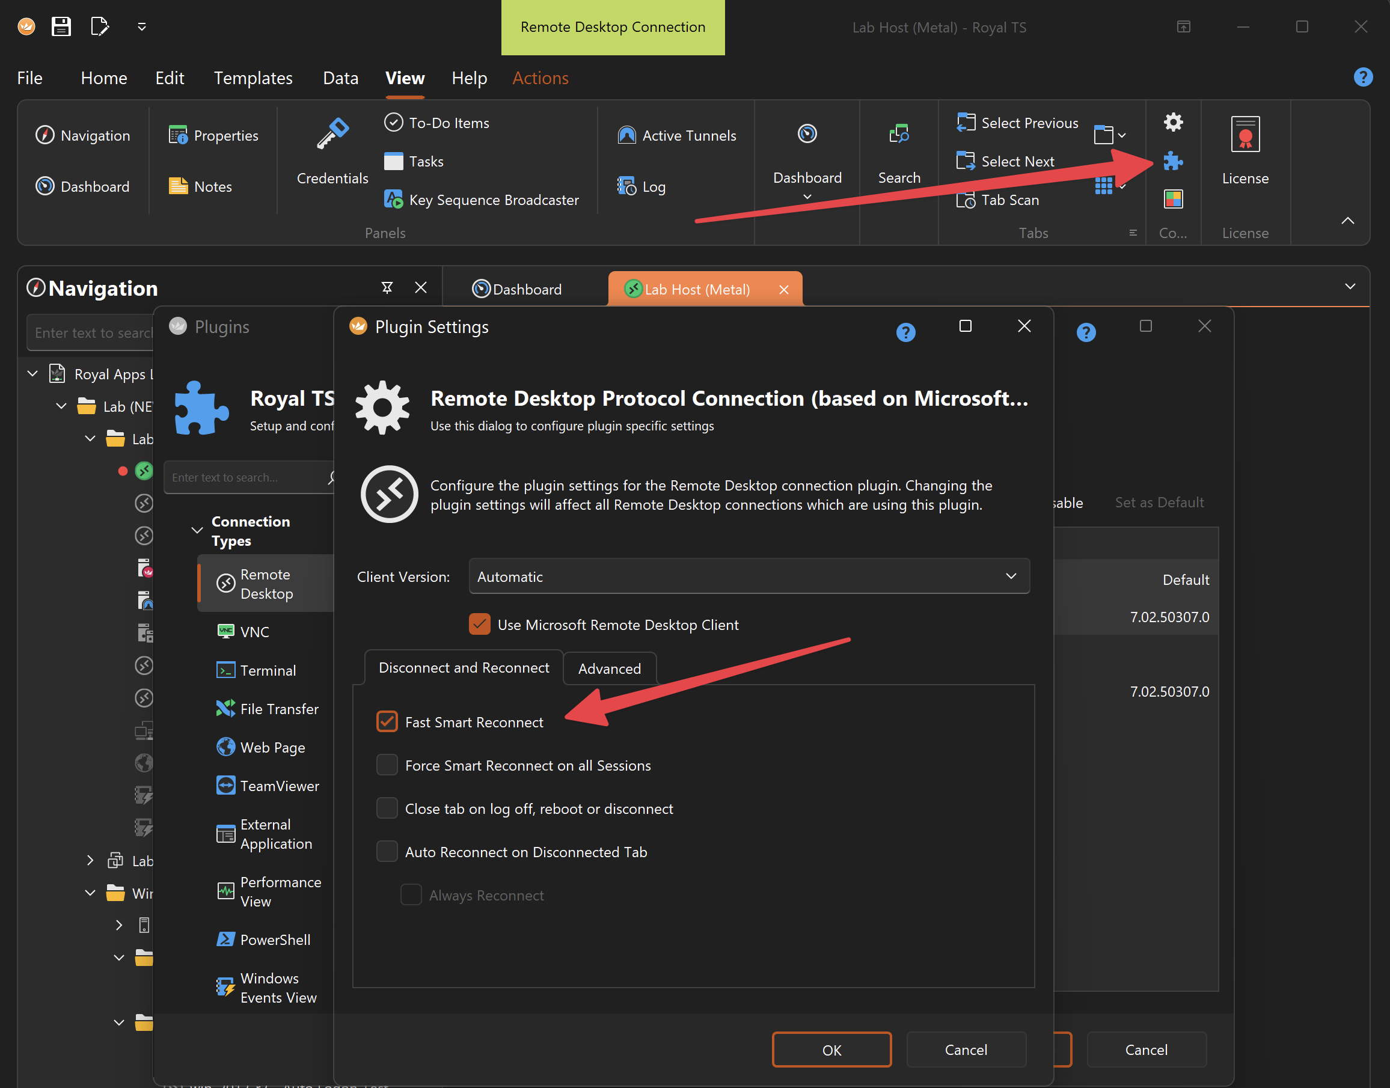The height and width of the screenshot is (1088, 1390).
Task: Click the License certificate icon
Action: click(1245, 135)
